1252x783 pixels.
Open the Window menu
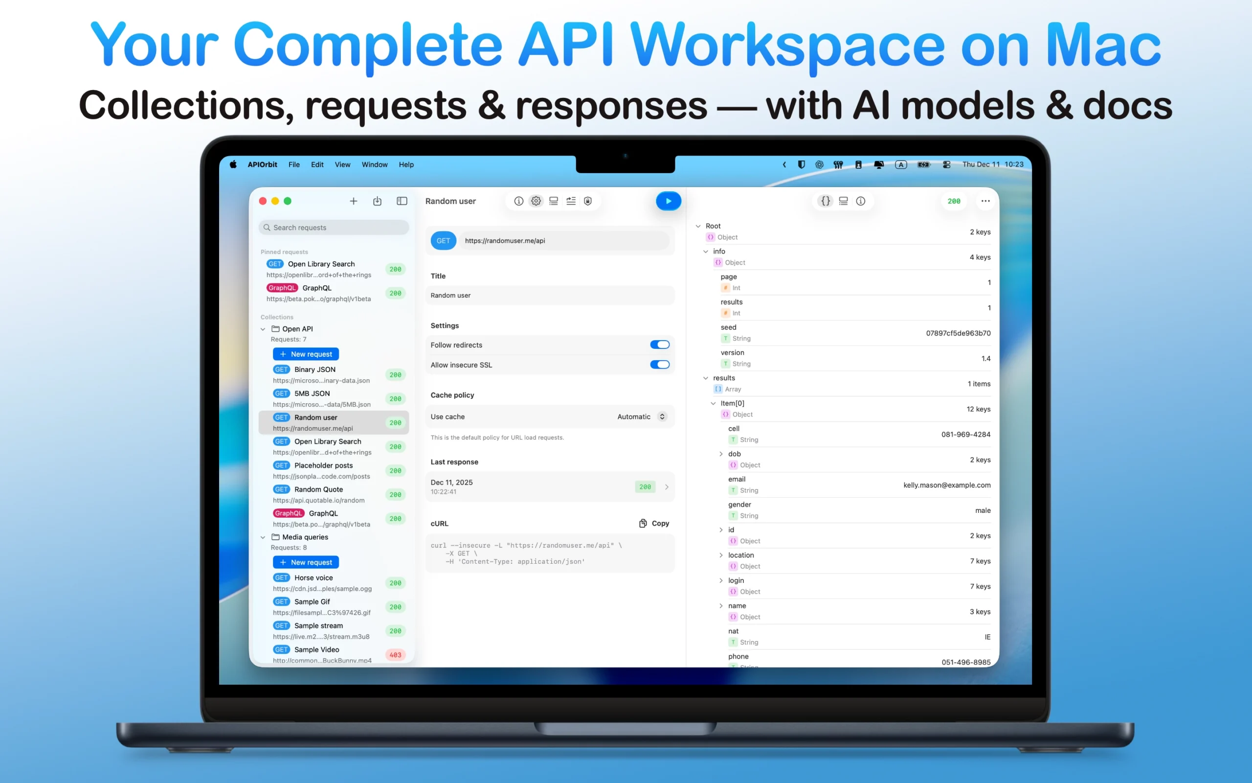pos(374,165)
